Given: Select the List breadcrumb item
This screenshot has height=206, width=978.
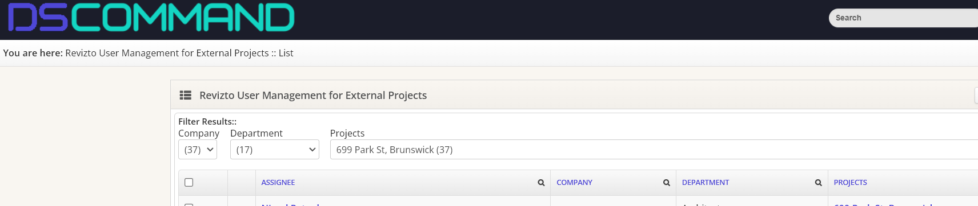Looking at the screenshot, I should 286,53.
